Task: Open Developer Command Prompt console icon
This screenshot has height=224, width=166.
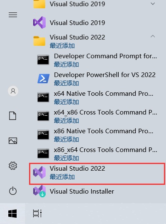Action: tap(43, 60)
